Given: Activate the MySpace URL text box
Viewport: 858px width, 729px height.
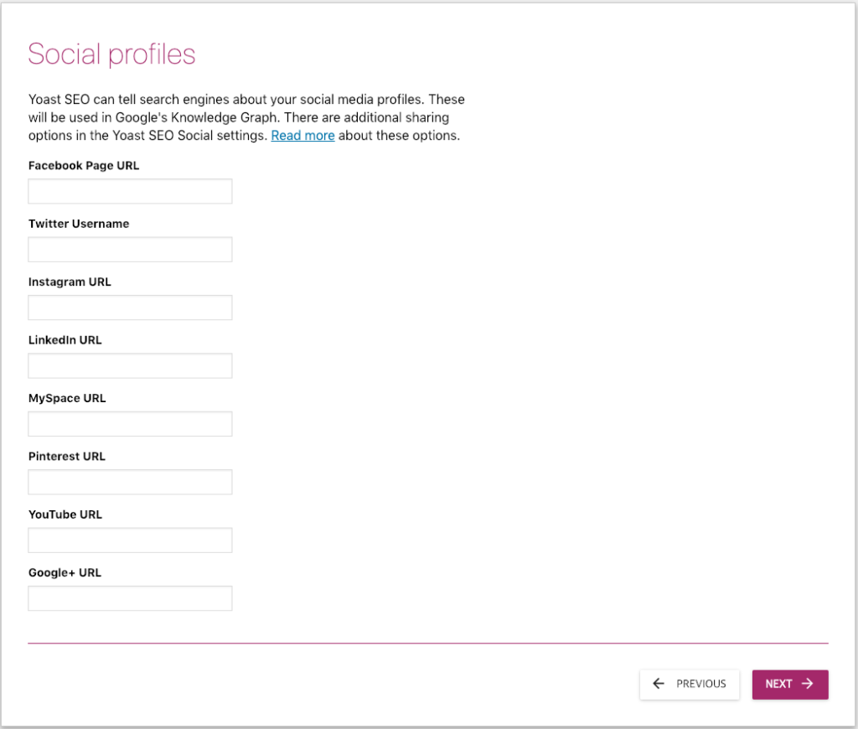Looking at the screenshot, I should (130, 424).
